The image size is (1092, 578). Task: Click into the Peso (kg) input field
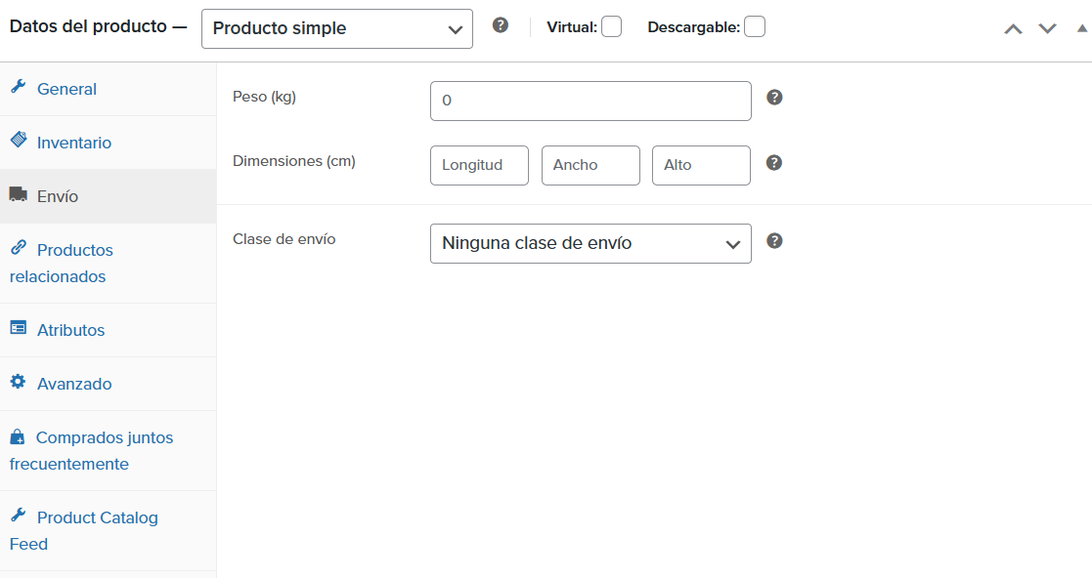click(590, 101)
